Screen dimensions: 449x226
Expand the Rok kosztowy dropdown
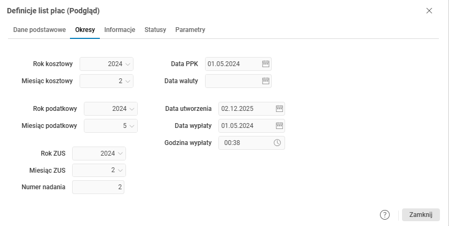(x=128, y=64)
